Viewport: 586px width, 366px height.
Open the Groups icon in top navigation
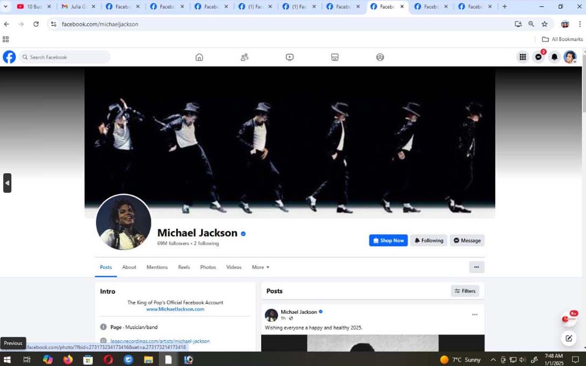tap(380, 57)
